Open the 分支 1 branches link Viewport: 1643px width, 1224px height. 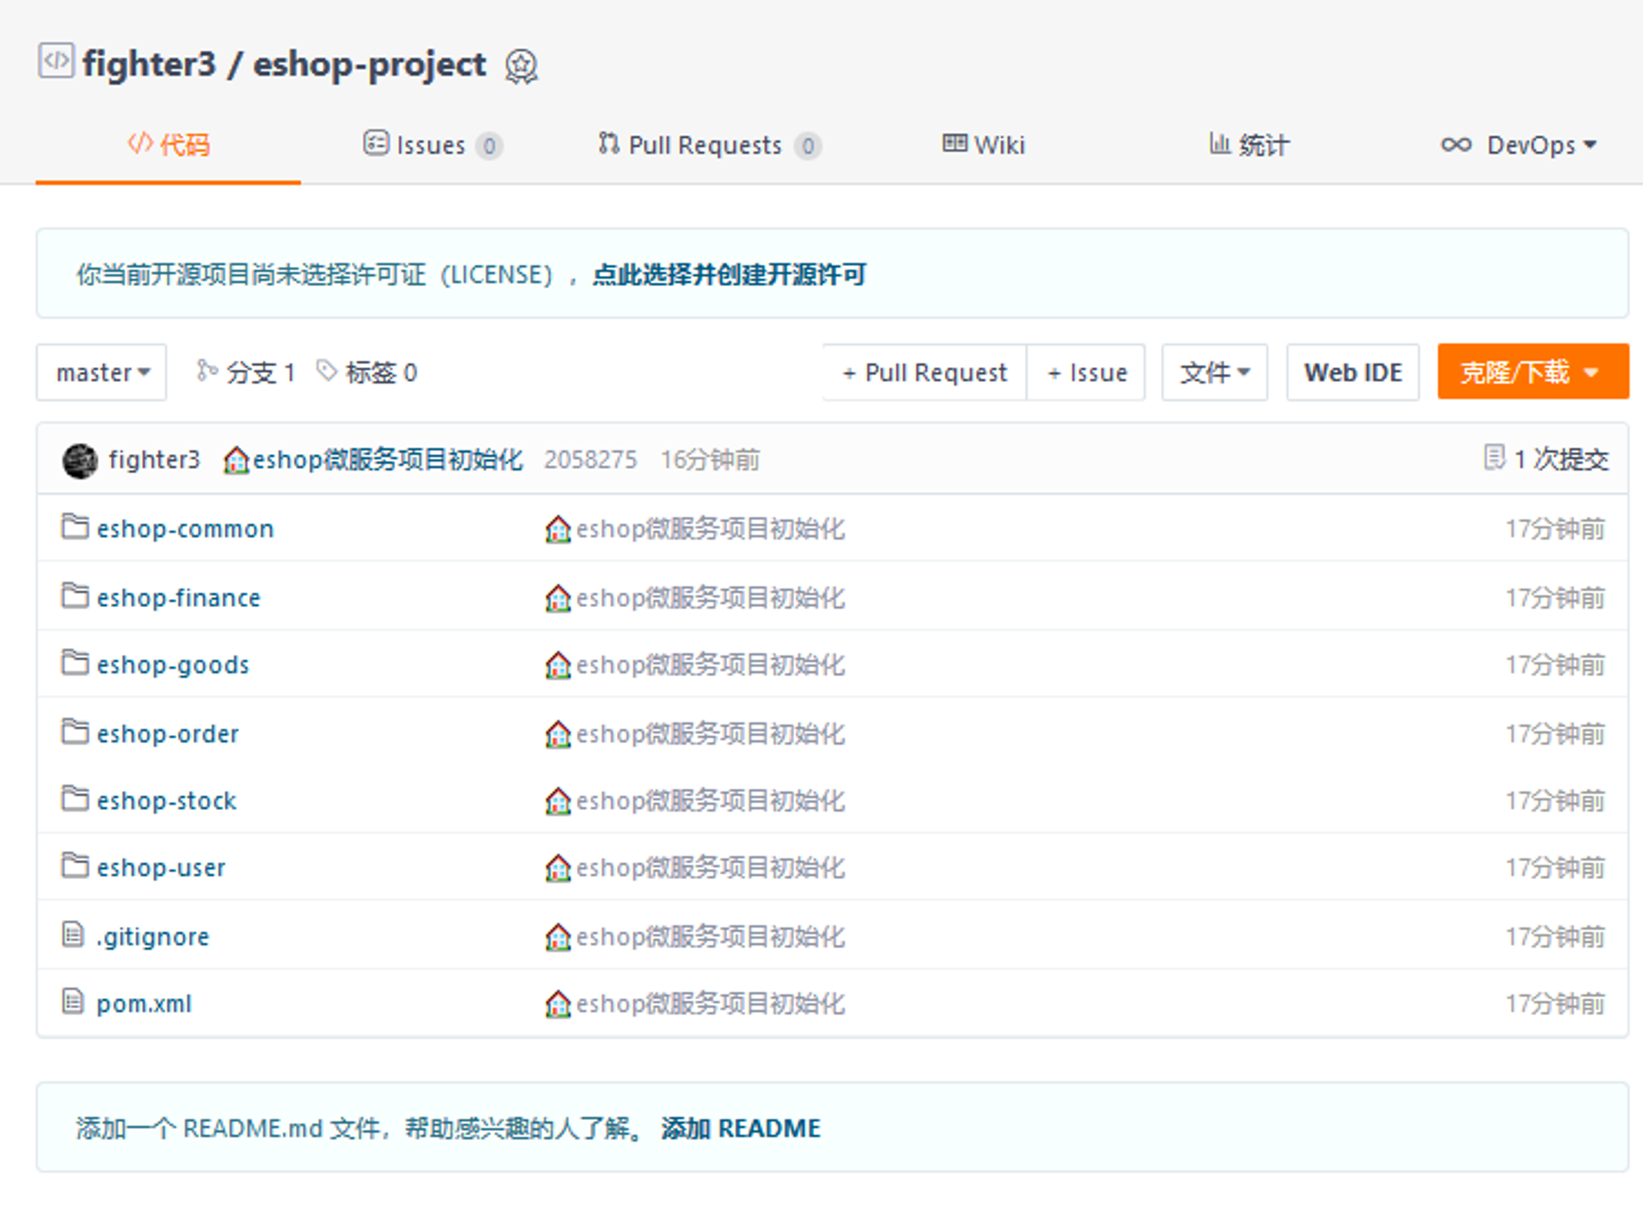click(x=246, y=372)
